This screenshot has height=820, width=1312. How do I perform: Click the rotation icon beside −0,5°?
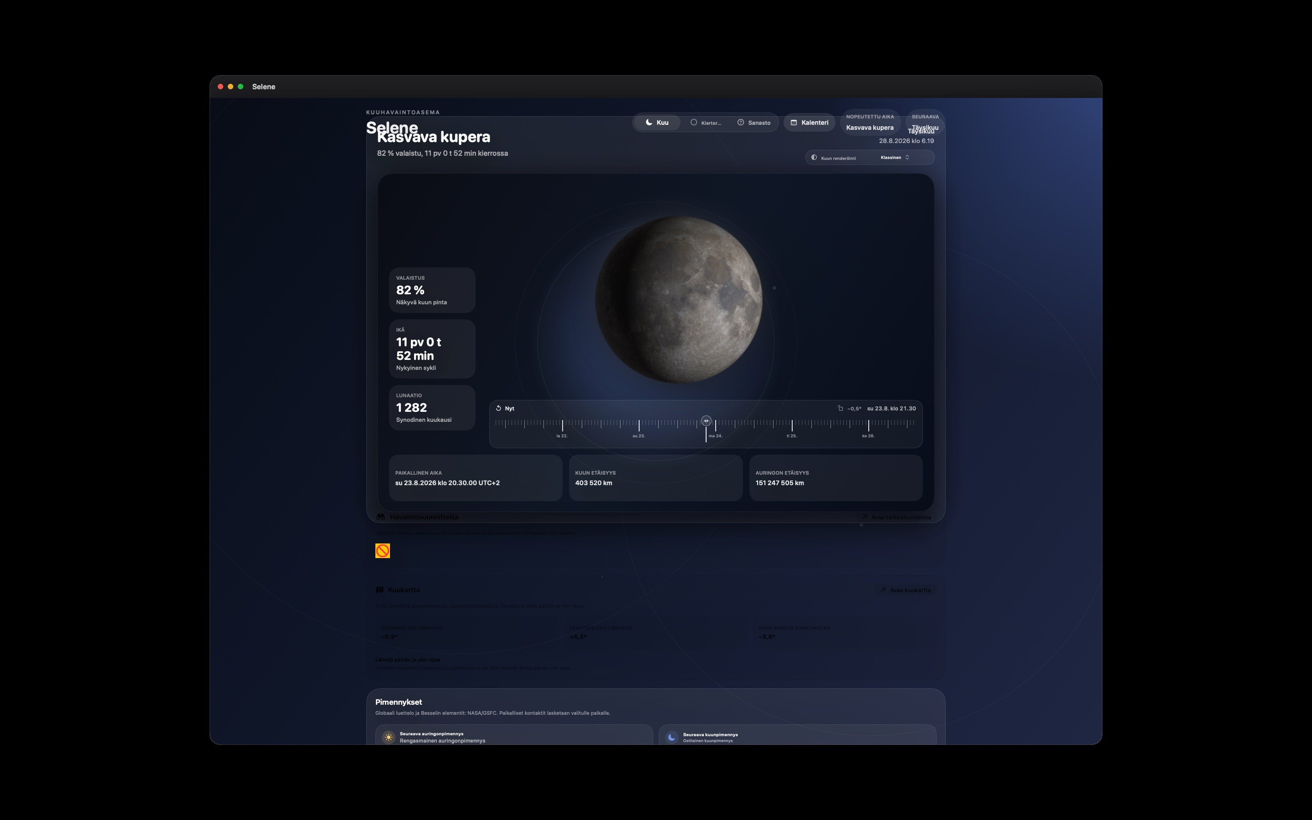pos(840,408)
